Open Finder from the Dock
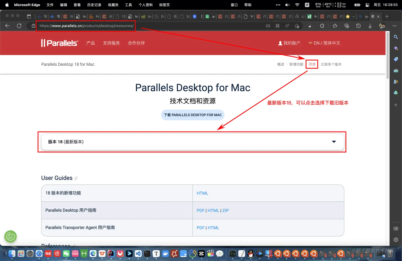 (12, 254)
